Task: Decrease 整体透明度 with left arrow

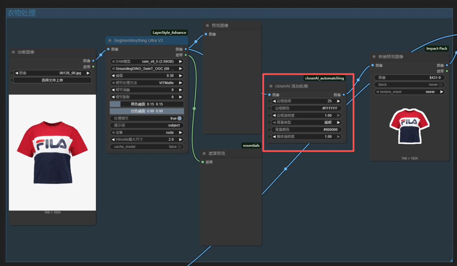Action: [x=274, y=137]
